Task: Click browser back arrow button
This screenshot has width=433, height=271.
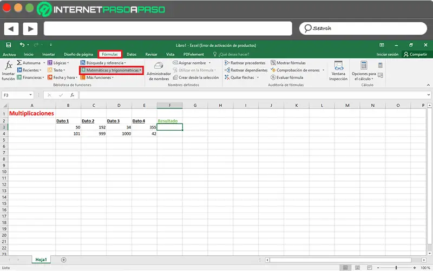Action: 11,29
